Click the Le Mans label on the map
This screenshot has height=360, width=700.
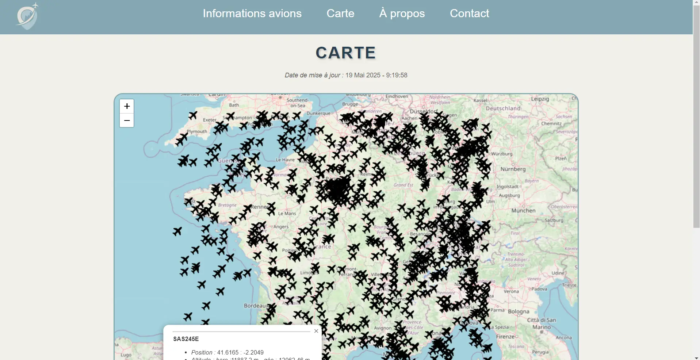click(x=287, y=213)
